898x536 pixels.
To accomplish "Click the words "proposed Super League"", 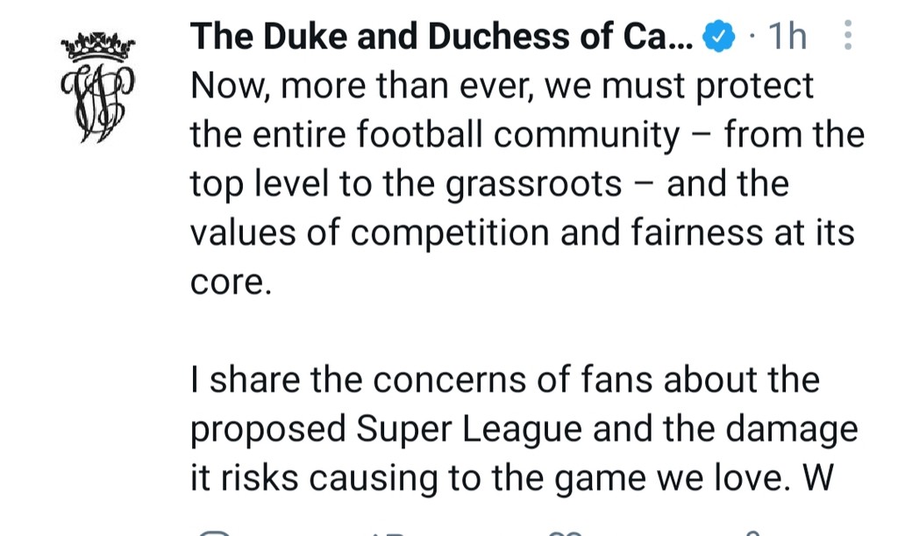I will [x=386, y=429].
